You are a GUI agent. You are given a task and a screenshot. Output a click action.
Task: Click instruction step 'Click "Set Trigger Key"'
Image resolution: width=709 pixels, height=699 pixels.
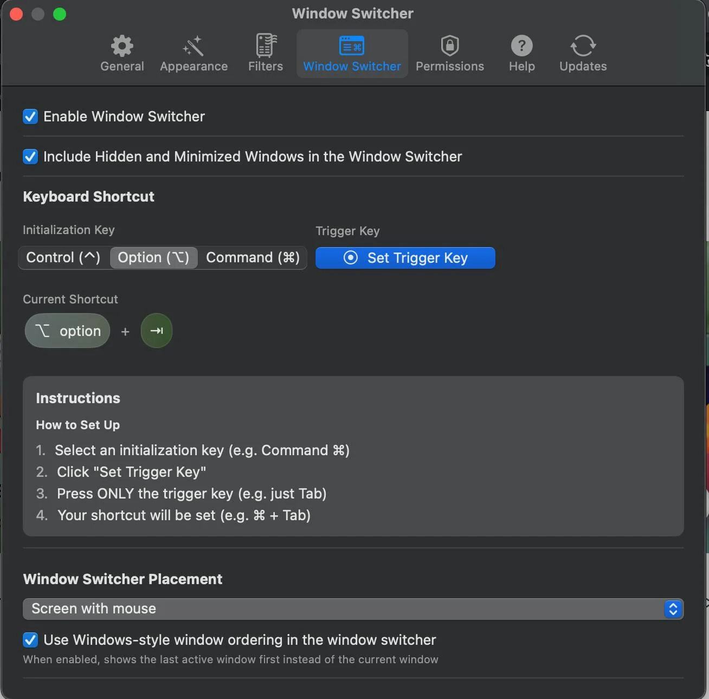pyautogui.click(x=132, y=472)
